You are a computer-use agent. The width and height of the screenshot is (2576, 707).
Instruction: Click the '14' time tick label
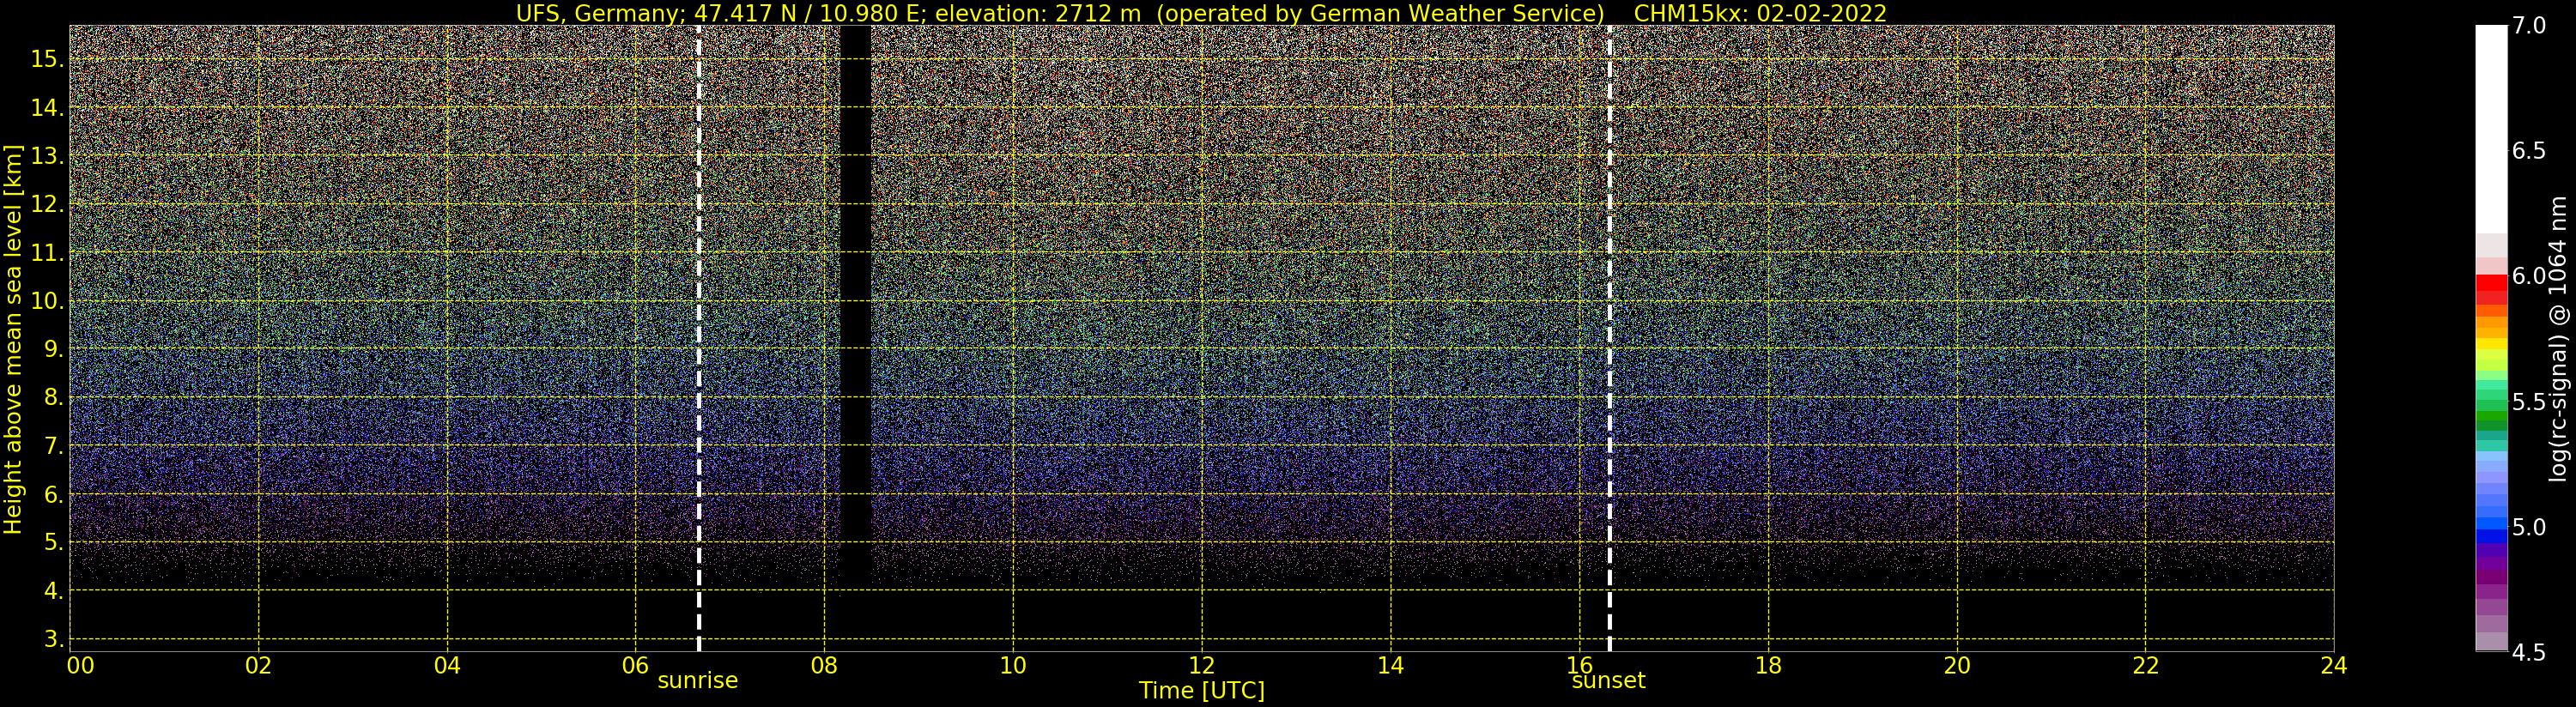(1390, 665)
